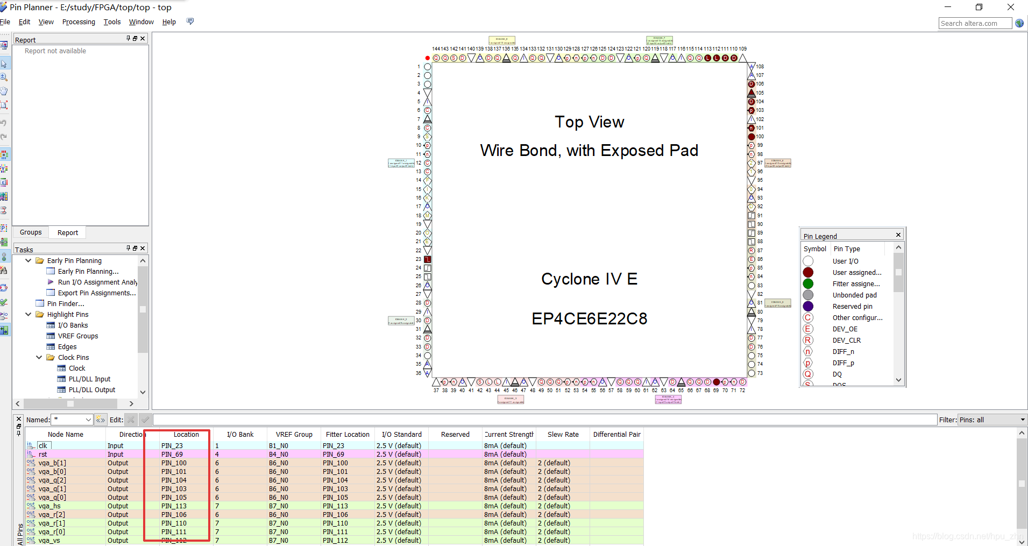
Task: Float the Tasks panel window
Action: click(x=135, y=248)
